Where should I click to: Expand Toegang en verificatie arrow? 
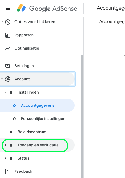pos(6,145)
